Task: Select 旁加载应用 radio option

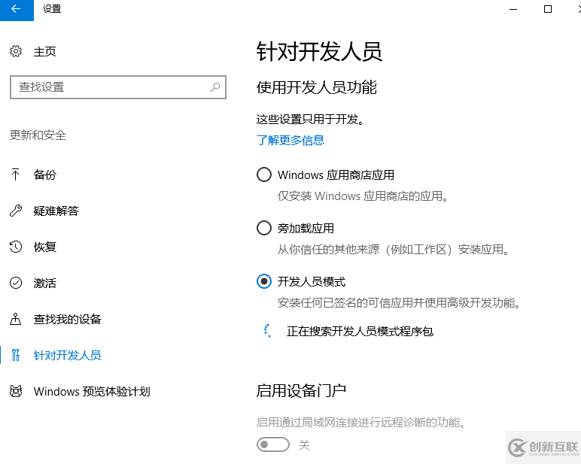Action: pyautogui.click(x=264, y=228)
